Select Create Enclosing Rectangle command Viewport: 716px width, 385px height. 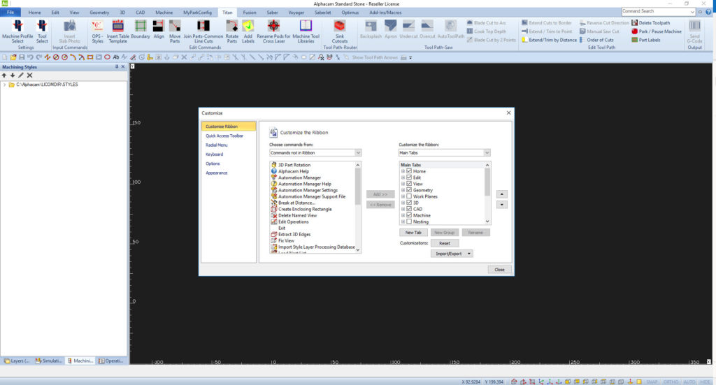(305, 209)
